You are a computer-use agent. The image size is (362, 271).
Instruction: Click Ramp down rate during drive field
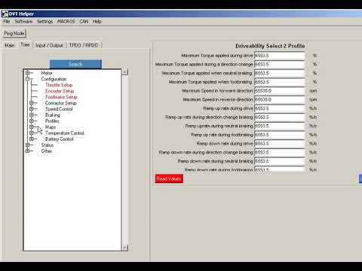(280, 144)
